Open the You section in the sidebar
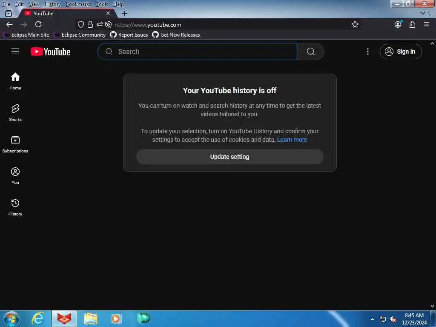The height and width of the screenshot is (327, 436). [15, 175]
